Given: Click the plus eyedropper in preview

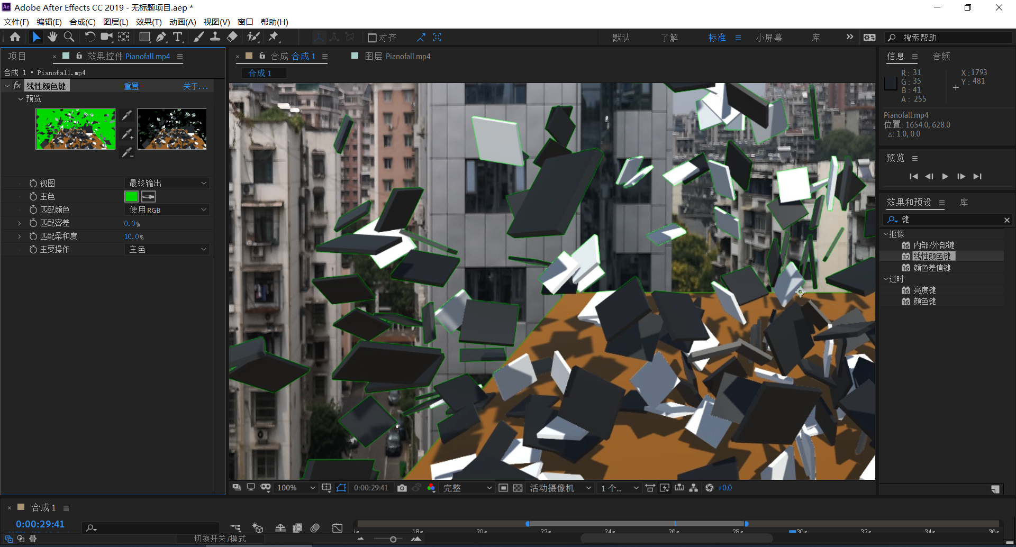Looking at the screenshot, I should (x=127, y=134).
